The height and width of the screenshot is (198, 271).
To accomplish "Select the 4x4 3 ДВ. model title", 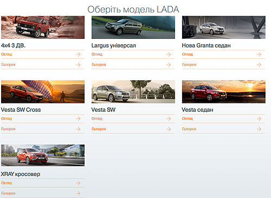I will pyautogui.click(x=13, y=45).
